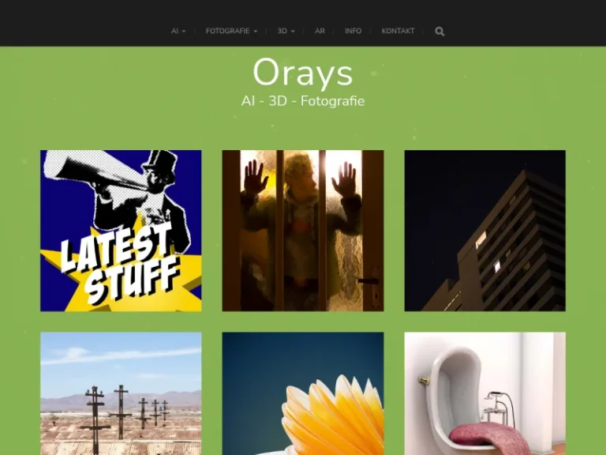Viewport: 606px width, 455px height.
Task: Open the yellow flower petals image
Action: pyautogui.click(x=302, y=393)
